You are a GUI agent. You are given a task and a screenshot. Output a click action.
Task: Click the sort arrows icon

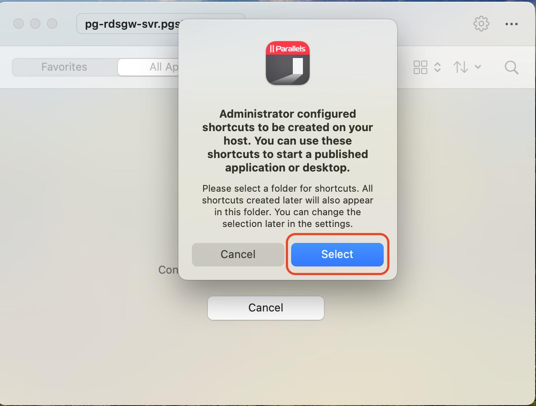click(x=461, y=67)
